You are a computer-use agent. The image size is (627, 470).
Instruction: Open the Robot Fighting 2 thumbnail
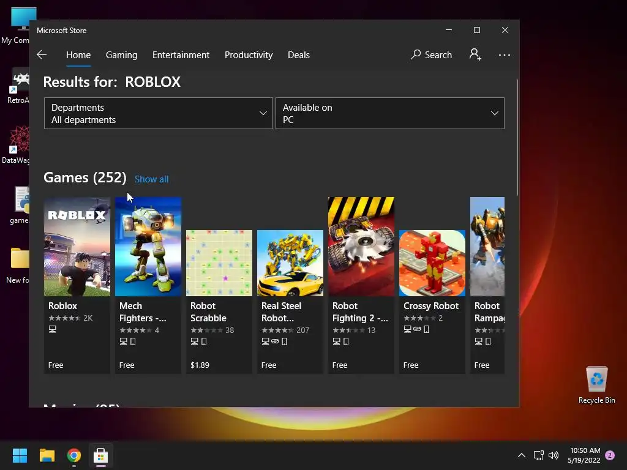pos(361,247)
